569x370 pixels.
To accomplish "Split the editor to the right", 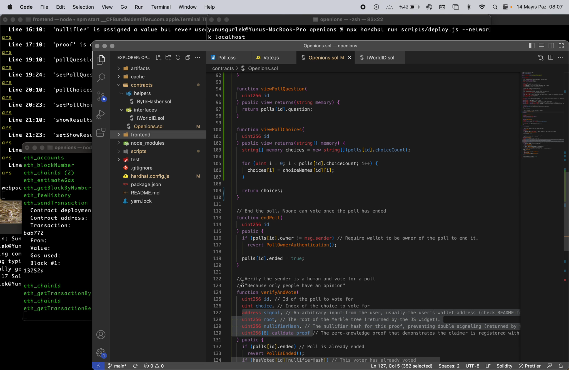I will click(551, 58).
